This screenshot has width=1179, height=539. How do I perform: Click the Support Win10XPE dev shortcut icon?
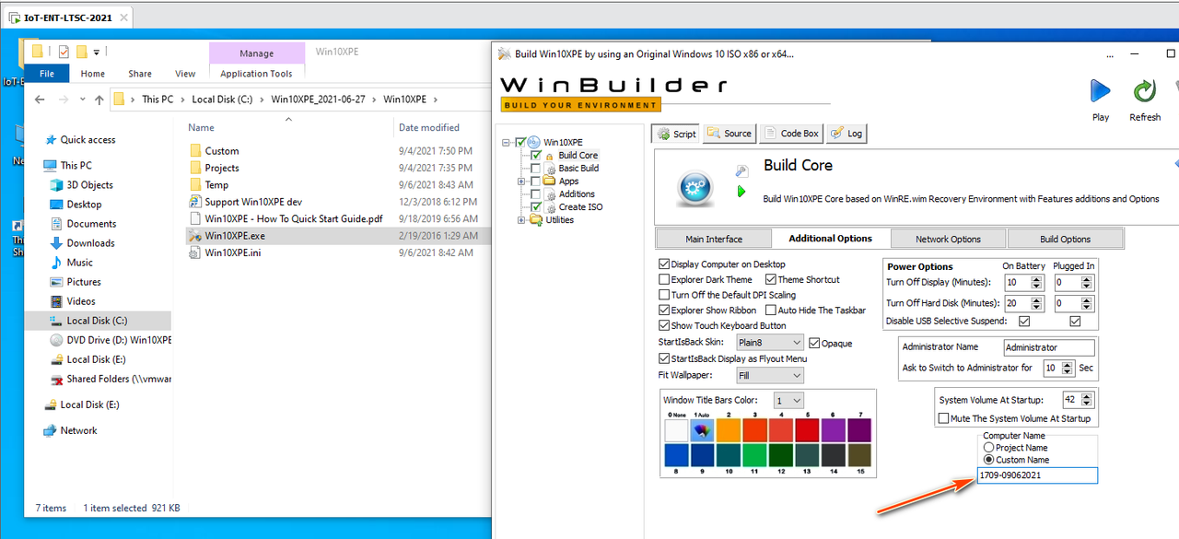(195, 202)
